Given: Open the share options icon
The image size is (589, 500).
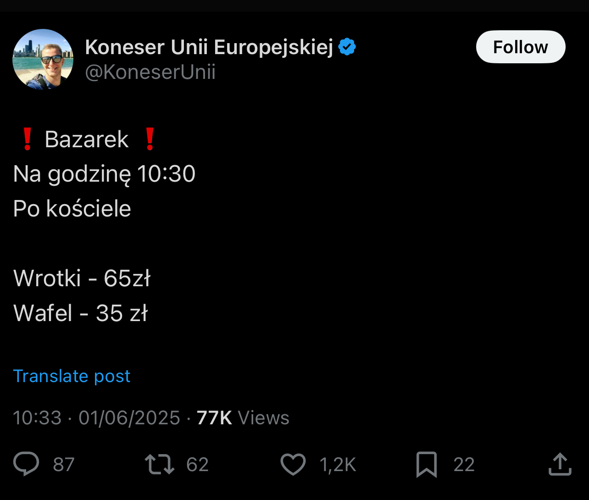Looking at the screenshot, I should click(x=560, y=464).
